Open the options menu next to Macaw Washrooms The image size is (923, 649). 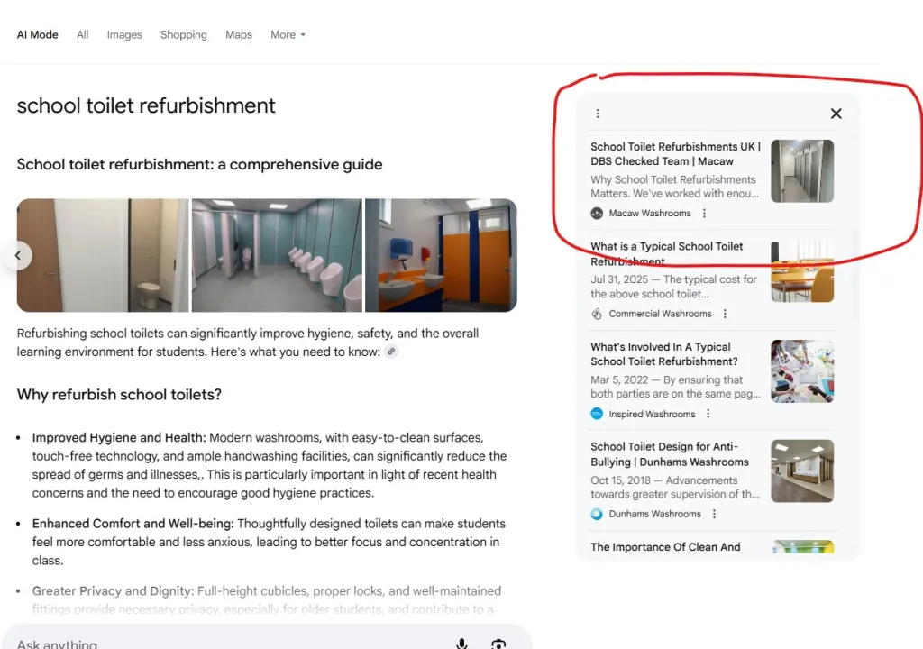pyautogui.click(x=704, y=214)
